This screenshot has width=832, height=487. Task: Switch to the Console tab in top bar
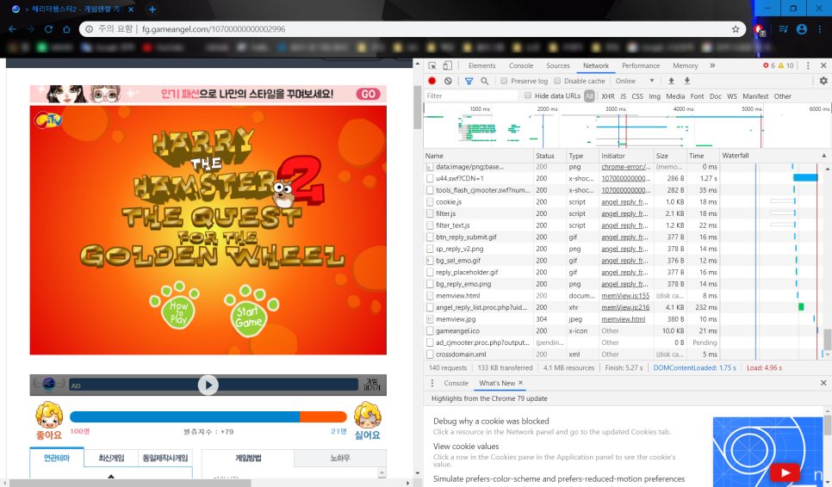pos(521,65)
